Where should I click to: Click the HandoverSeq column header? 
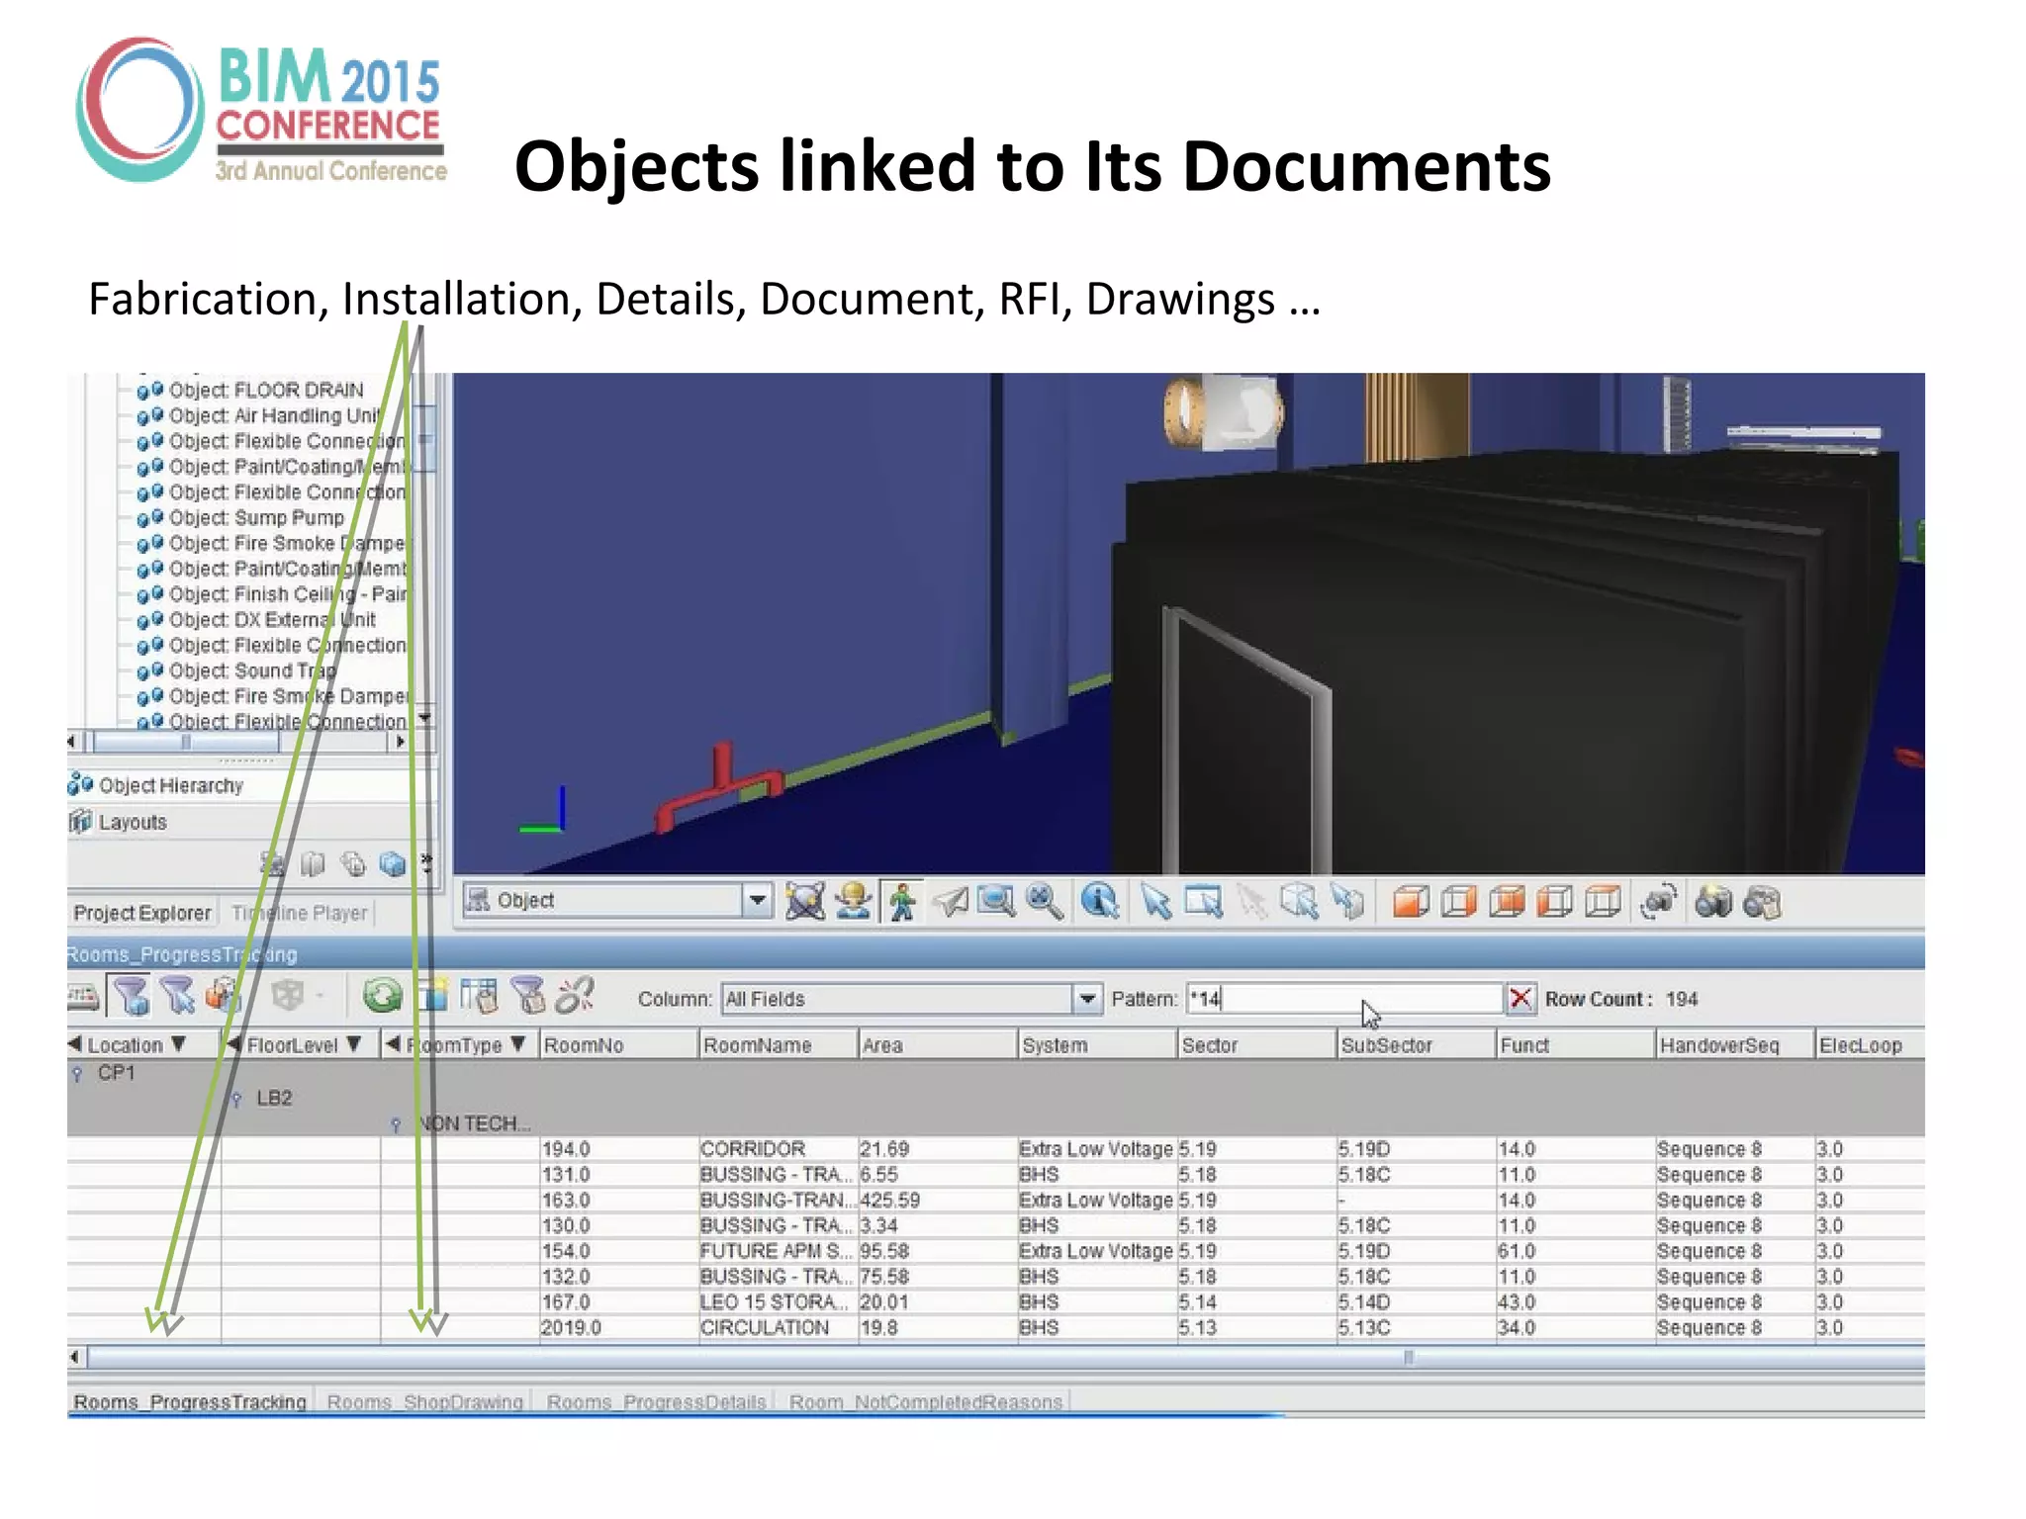click(x=1734, y=1045)
